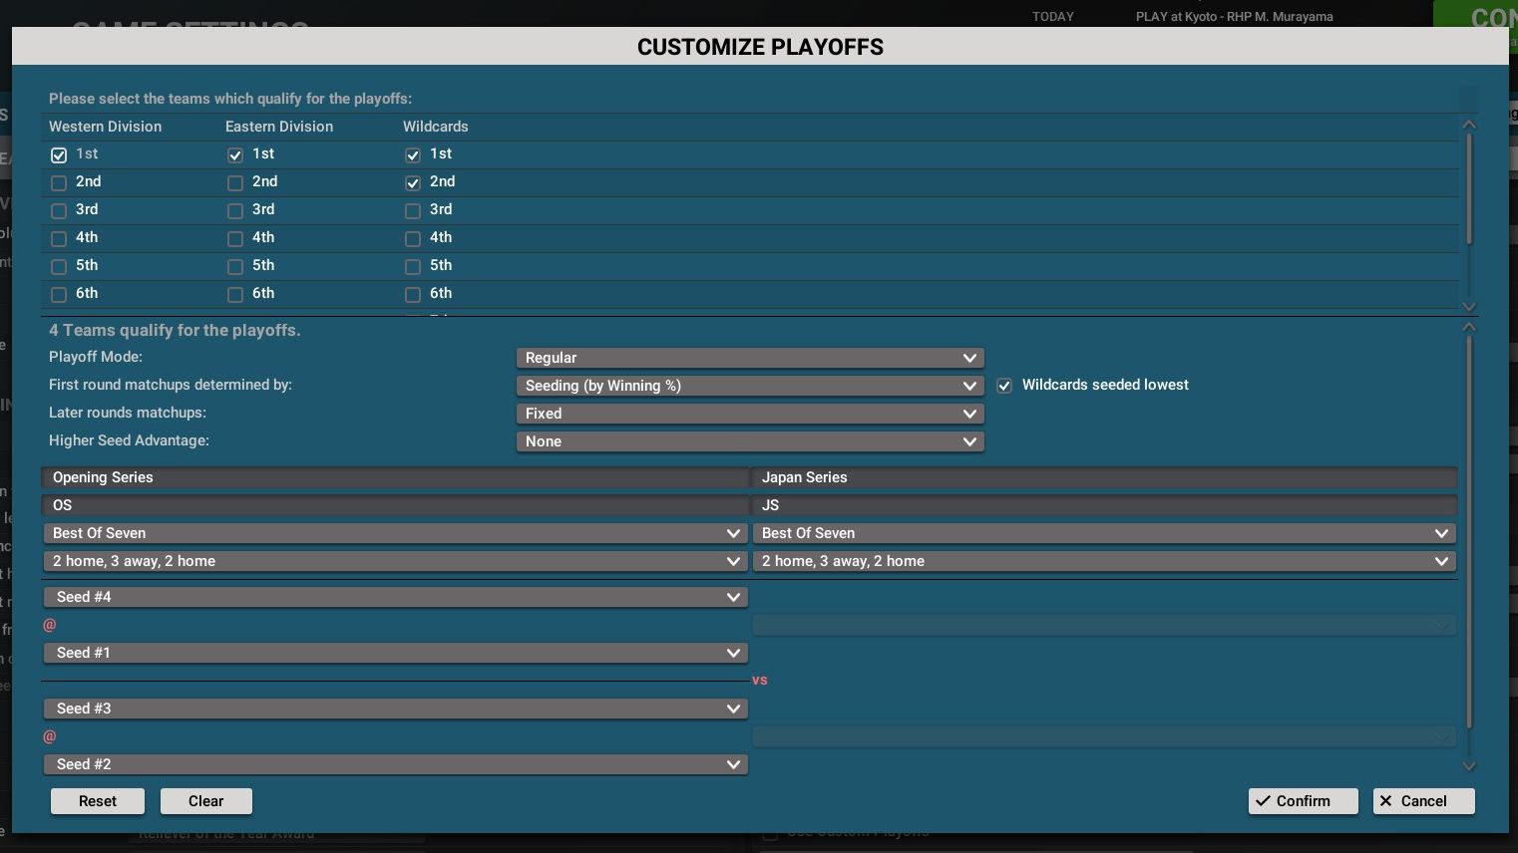Click Cancel to discard playoff changes

pyautogui.click(x=1422, y=801)
